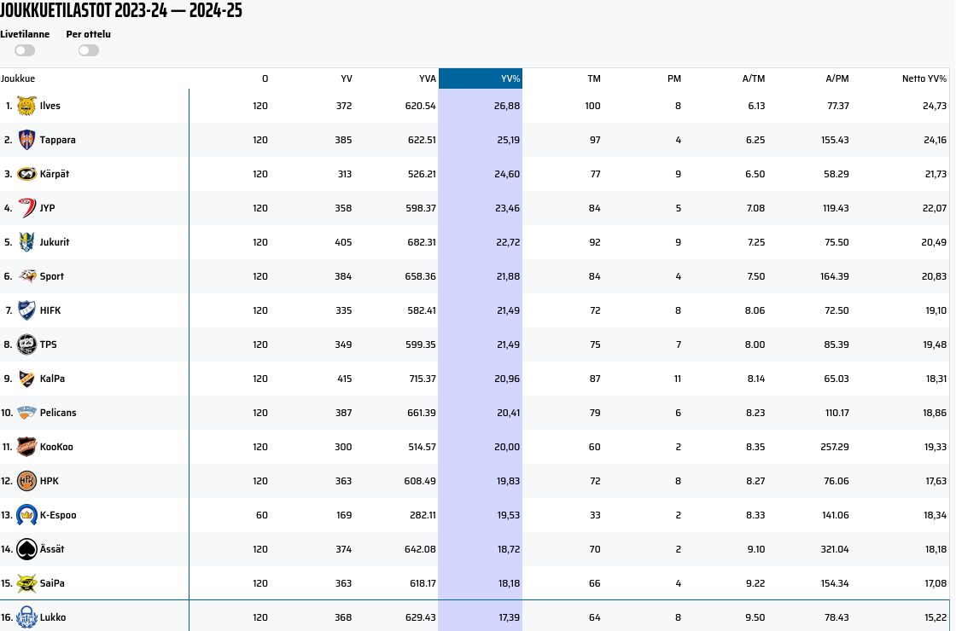Sort by YVA column header
The image size is (956, 631).
pos(427,78)
